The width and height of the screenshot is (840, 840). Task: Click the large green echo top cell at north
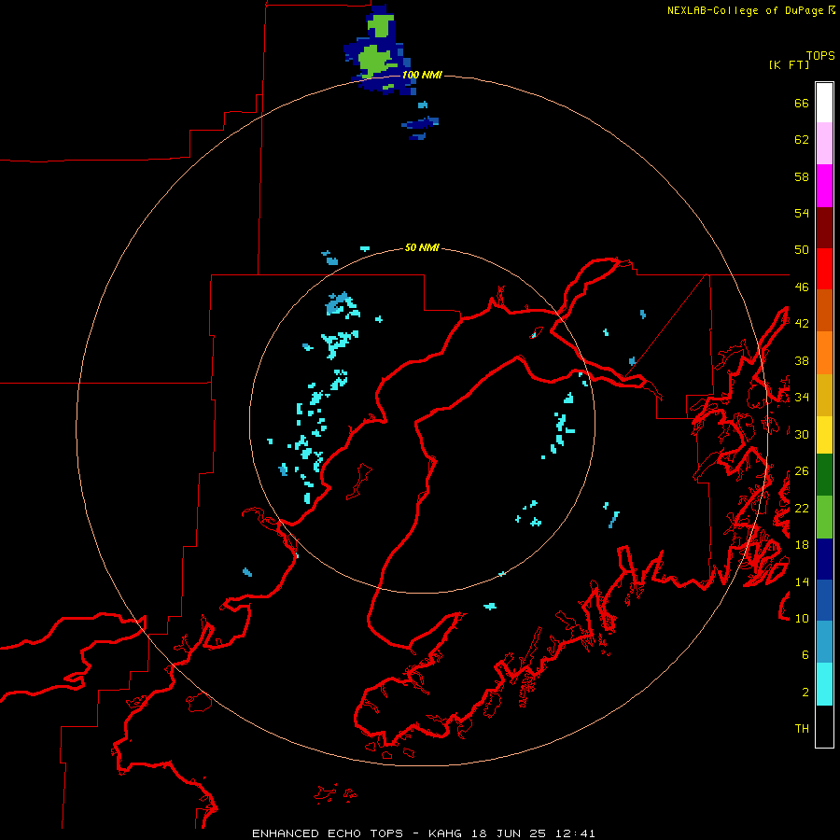coord(376,60)
